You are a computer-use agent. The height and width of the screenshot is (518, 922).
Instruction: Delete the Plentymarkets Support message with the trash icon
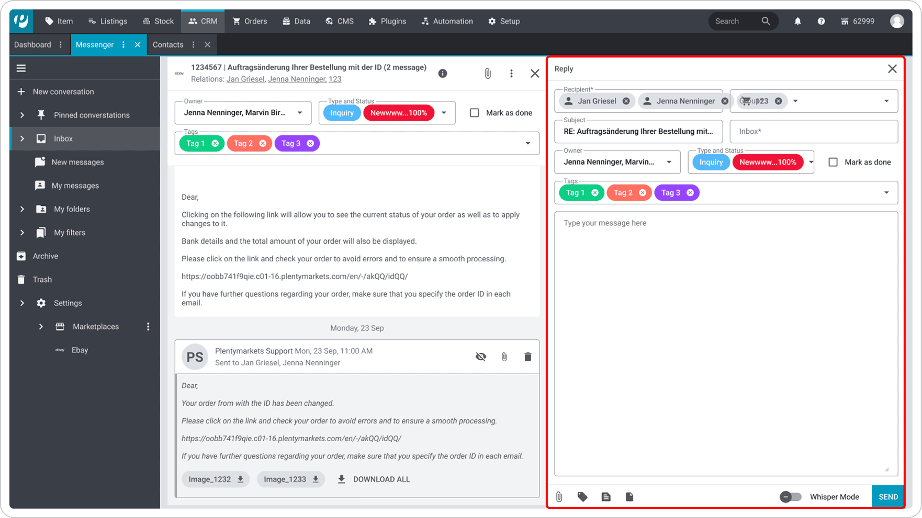point(527,356)
